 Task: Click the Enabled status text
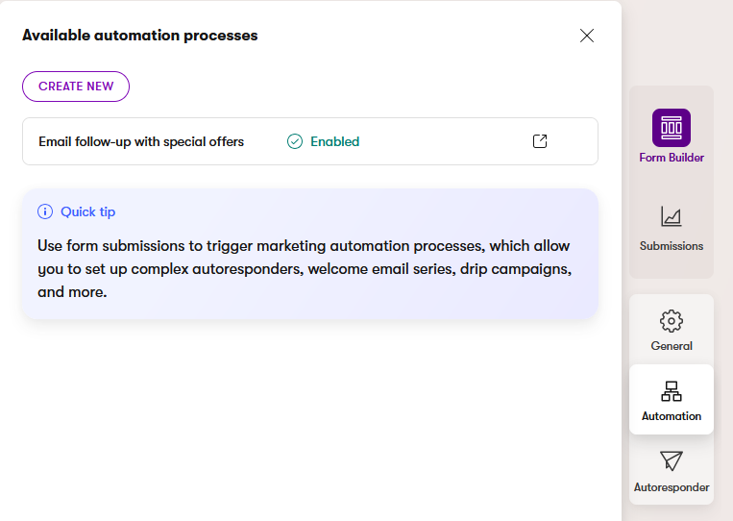pos(334,141)
